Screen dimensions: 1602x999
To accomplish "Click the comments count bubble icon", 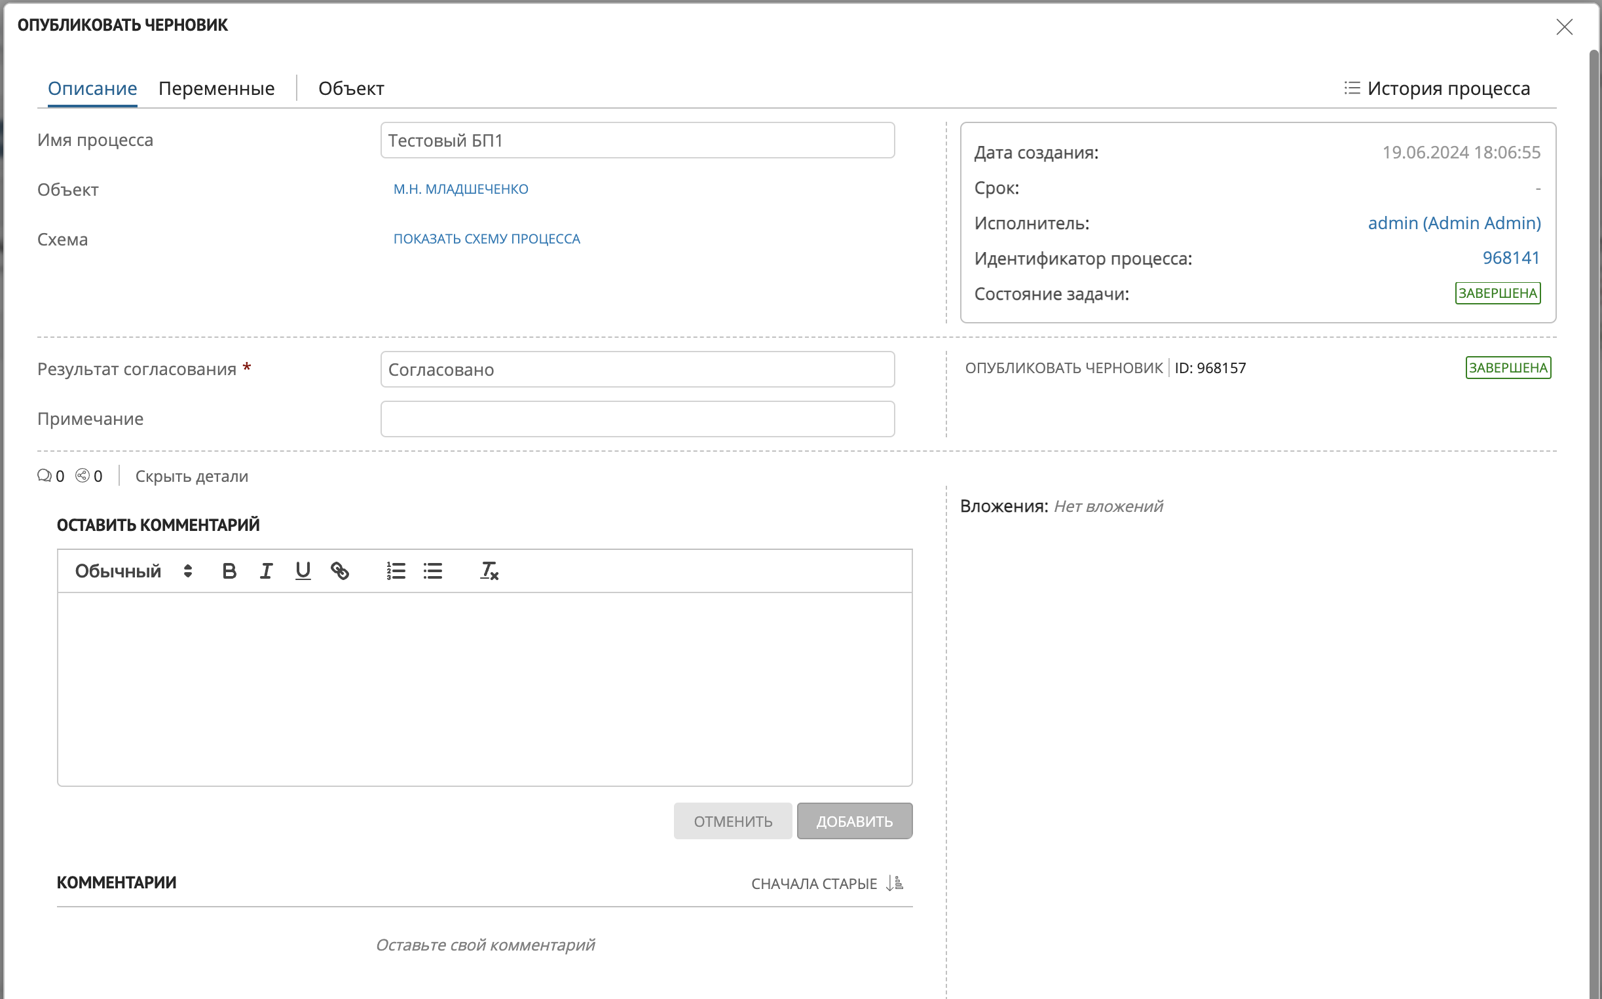I will 45,476.
